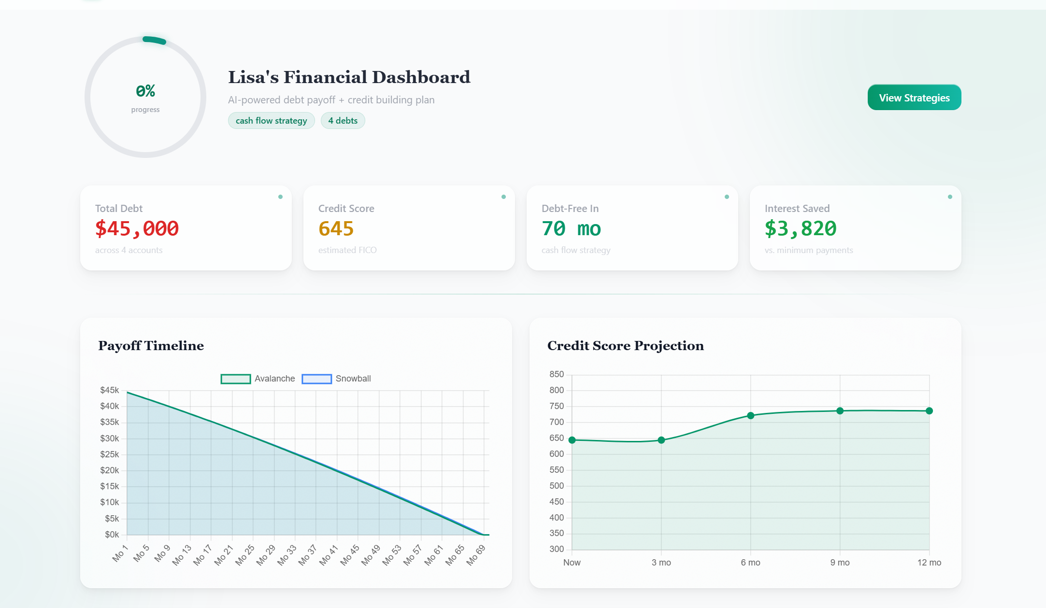Screen dimensions: 1046x608
Task: Click the 6 mo credit score data point
Action: 751,416
